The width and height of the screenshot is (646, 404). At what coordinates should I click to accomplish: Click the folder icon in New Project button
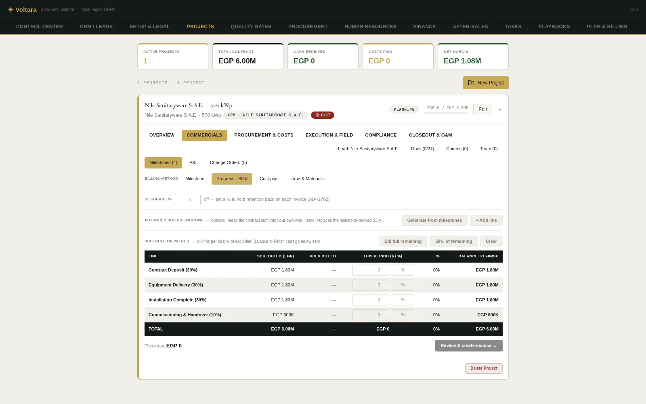pos(471,83)
